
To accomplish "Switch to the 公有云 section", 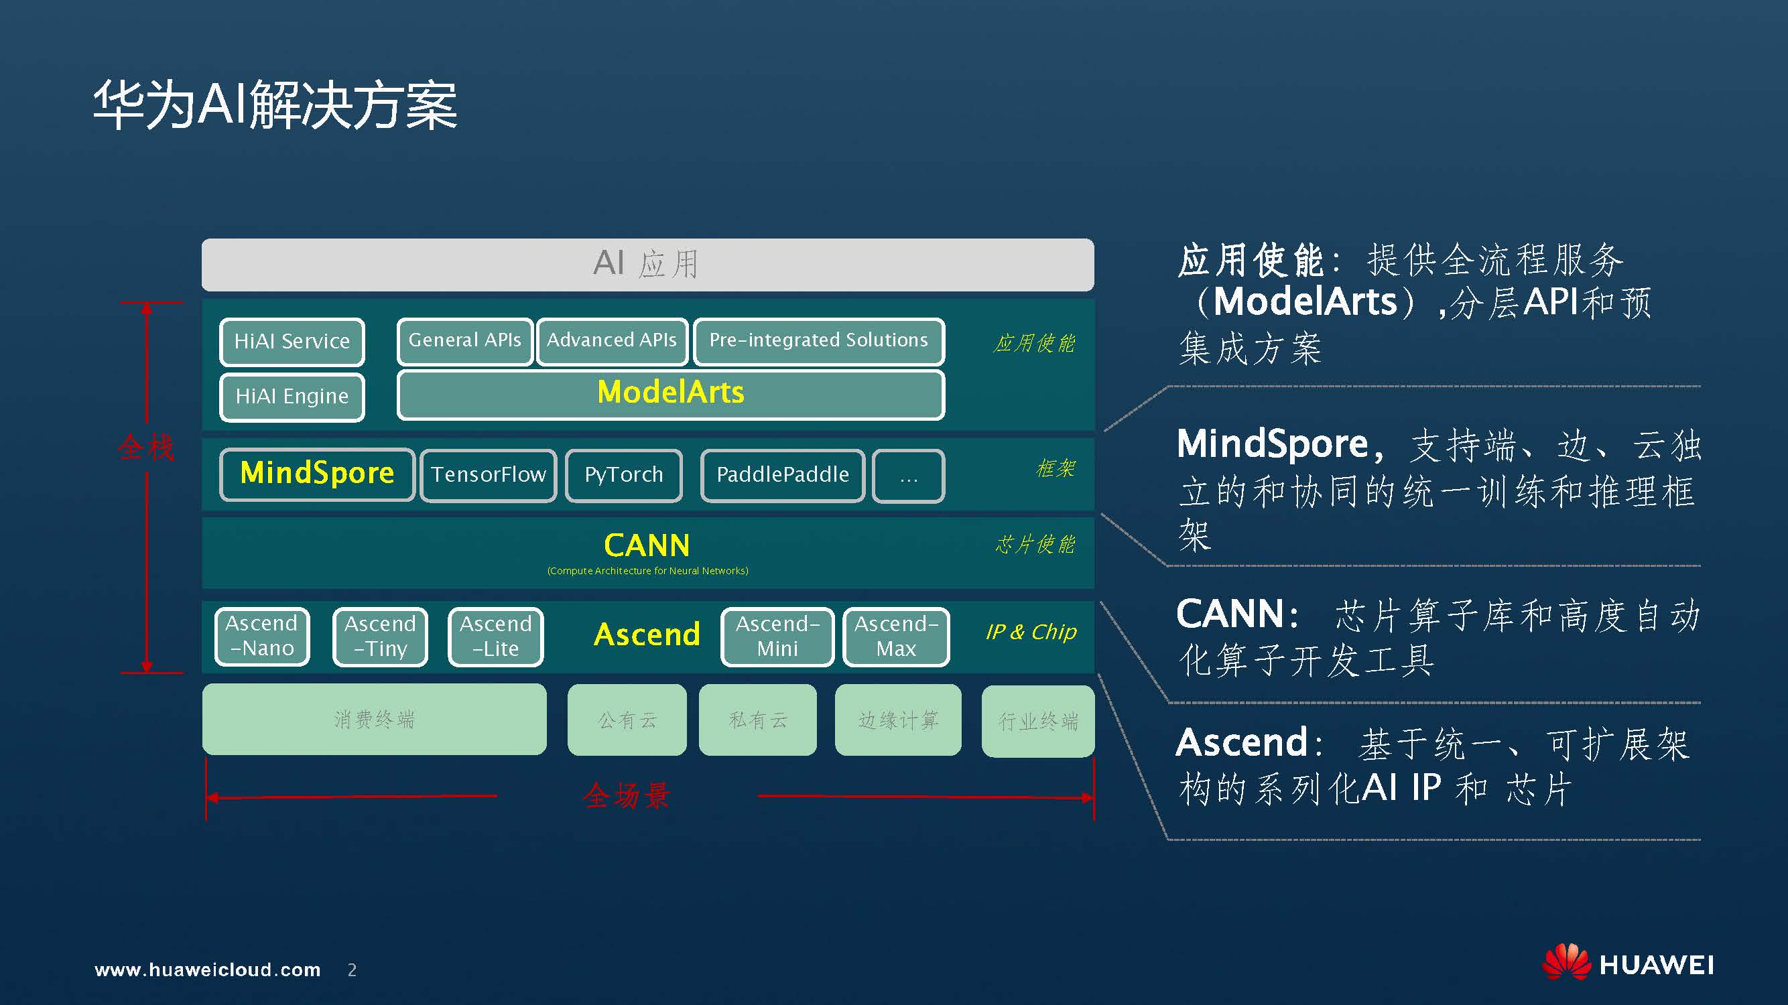I will tap(627, 720).
